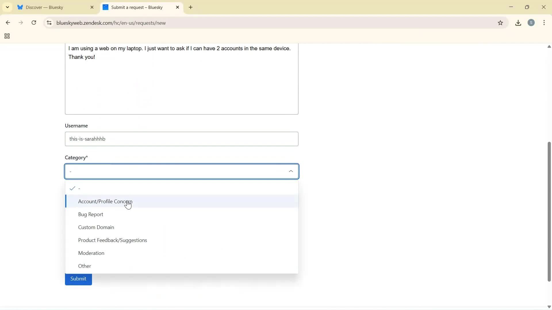Reload the current page
Viewport: 552px width, 310px height.
coord(34,23)
